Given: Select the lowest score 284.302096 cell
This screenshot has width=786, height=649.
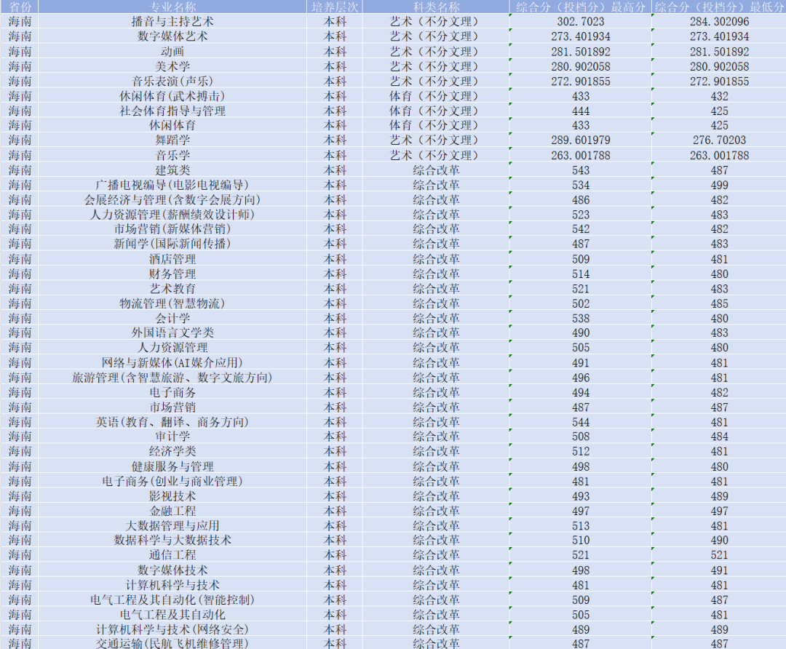Looking at the screenshot, I should (719, 22).
